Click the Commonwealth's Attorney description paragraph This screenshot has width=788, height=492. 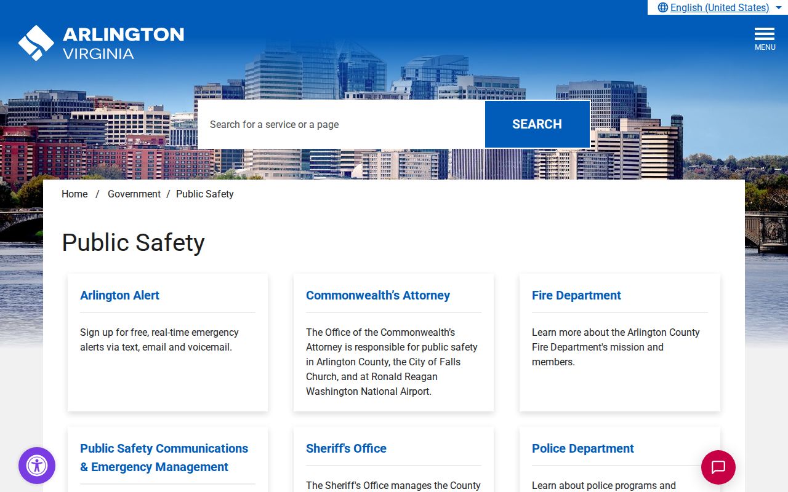(392, 362)
